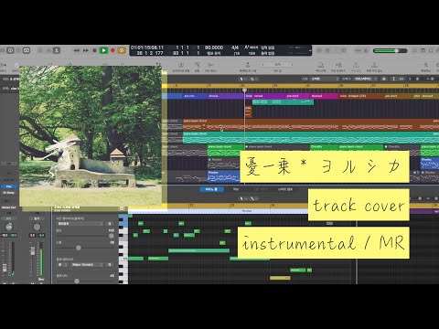
Task: Fast-forward with the forward button
Action: (x=86, y=50)
